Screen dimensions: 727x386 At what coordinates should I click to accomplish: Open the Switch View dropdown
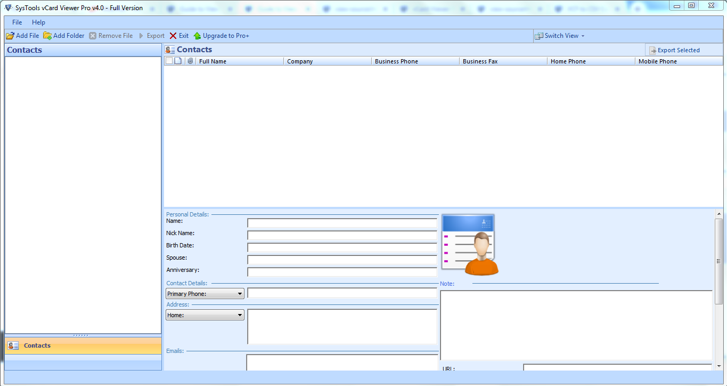coord(560,36)
